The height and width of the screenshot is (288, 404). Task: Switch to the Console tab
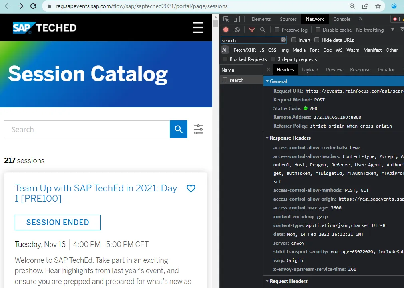click(x=342, y=19)
